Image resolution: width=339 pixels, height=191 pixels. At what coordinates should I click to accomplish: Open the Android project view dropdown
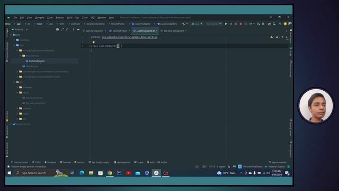pos(20,30)
